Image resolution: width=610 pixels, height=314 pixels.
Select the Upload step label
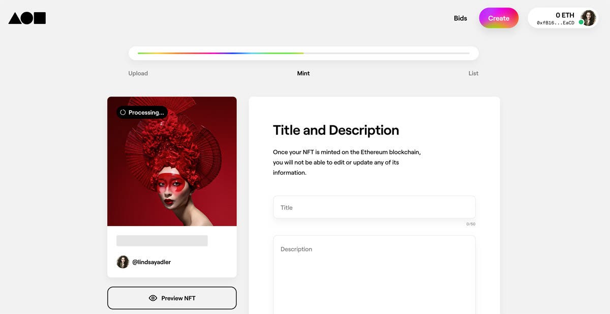[x=138, y=73]
